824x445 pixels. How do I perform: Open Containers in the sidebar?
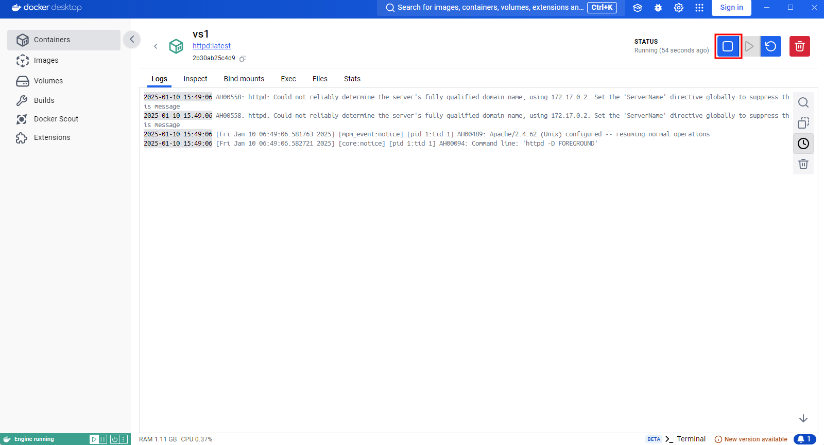[64, 40]
